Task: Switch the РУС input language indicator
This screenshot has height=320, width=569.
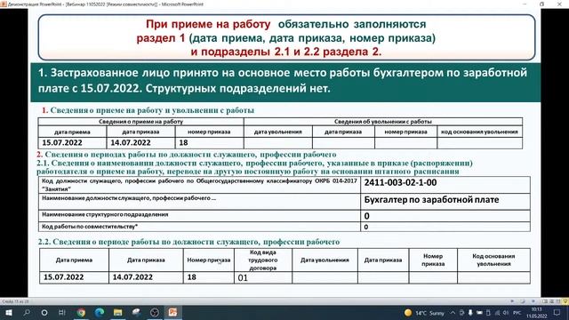Action: point(517,313)
